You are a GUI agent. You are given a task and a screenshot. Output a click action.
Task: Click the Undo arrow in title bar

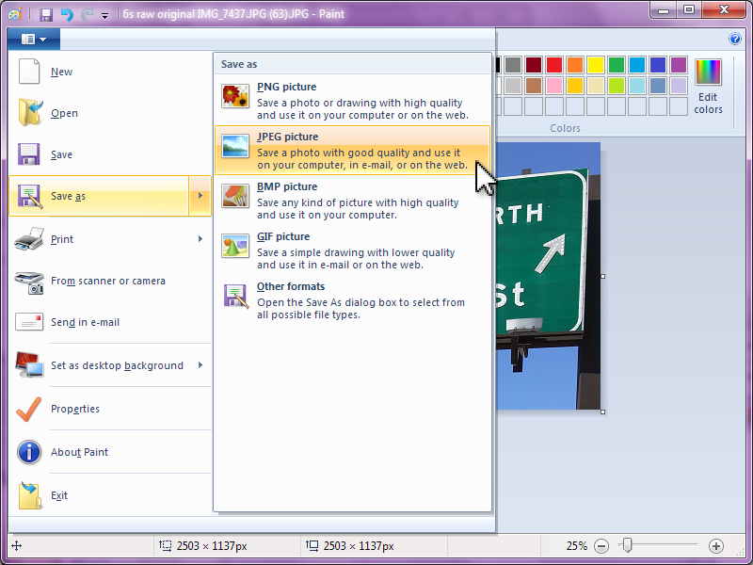pos(67,14)
